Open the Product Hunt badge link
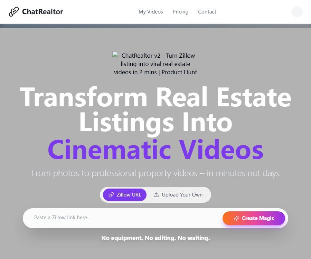 pos(155,64)
